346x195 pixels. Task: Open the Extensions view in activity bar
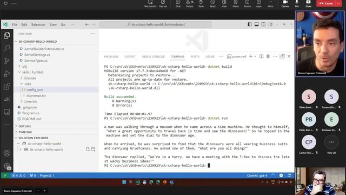point(7,87)
